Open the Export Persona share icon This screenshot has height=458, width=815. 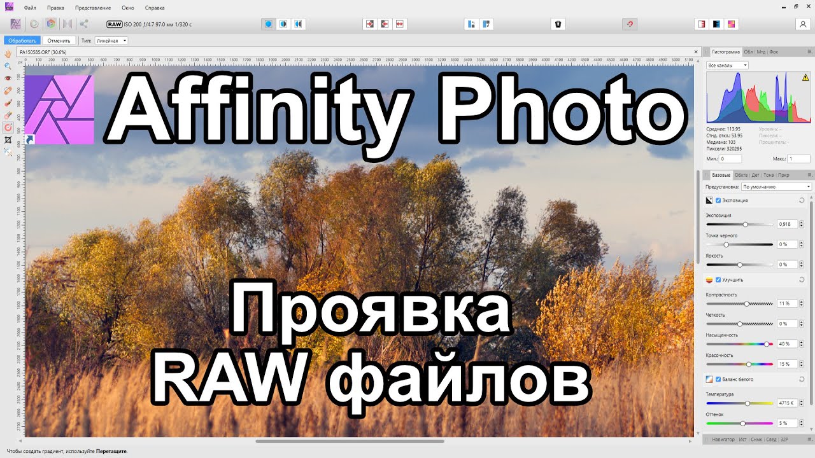point(84,24)
